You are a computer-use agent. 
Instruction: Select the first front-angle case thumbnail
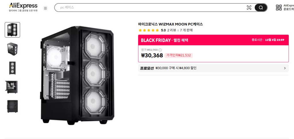coord(12,30)
